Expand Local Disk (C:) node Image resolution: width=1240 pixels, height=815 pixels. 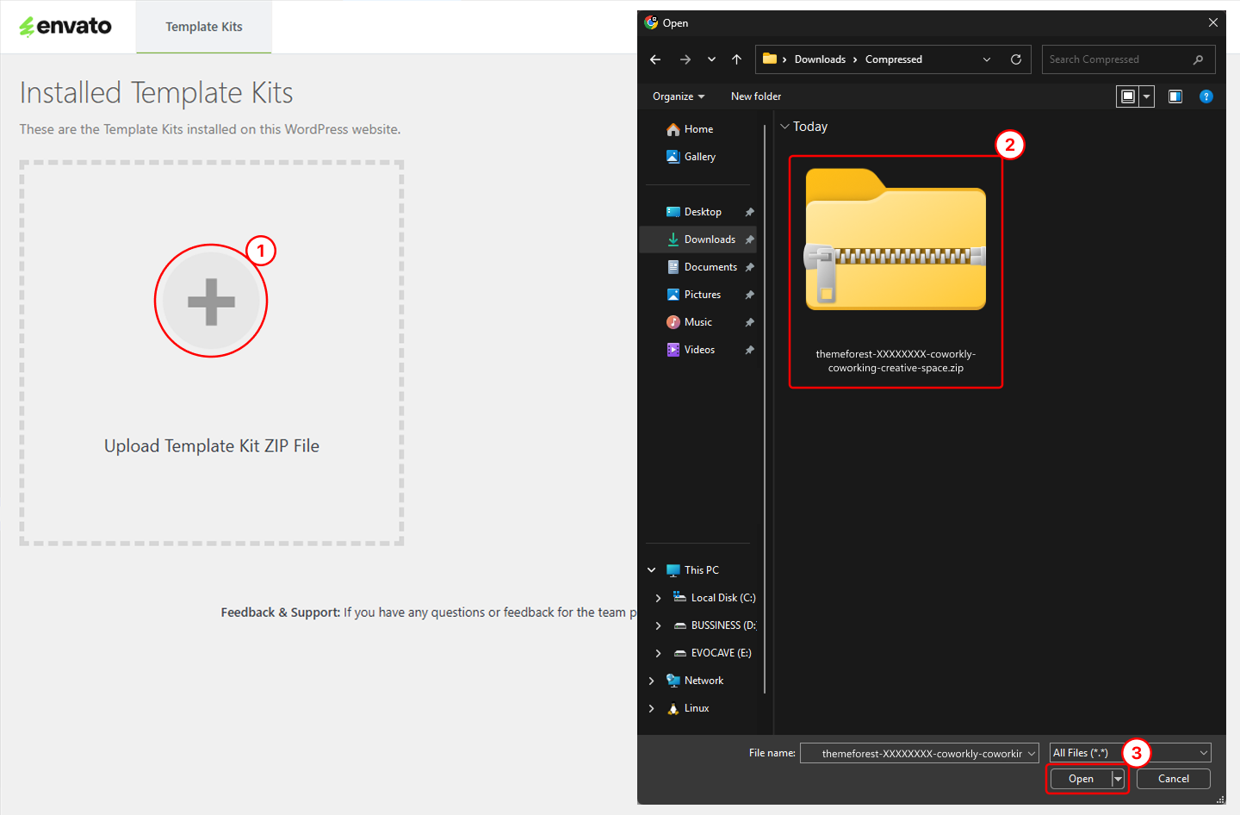pyautogui.click(x=659, y=598)
